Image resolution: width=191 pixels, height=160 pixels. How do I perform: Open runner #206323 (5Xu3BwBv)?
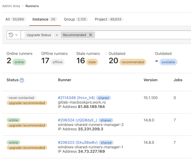(78, 143)
